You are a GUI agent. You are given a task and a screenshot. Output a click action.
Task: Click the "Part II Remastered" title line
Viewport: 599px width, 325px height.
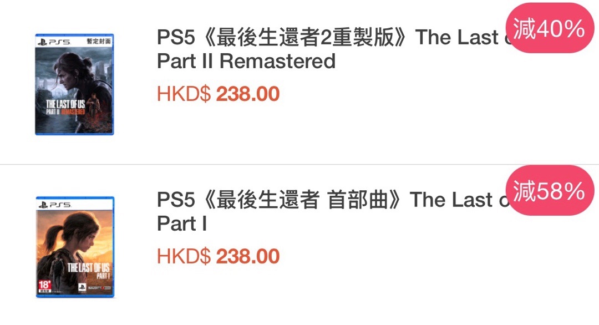246,61
